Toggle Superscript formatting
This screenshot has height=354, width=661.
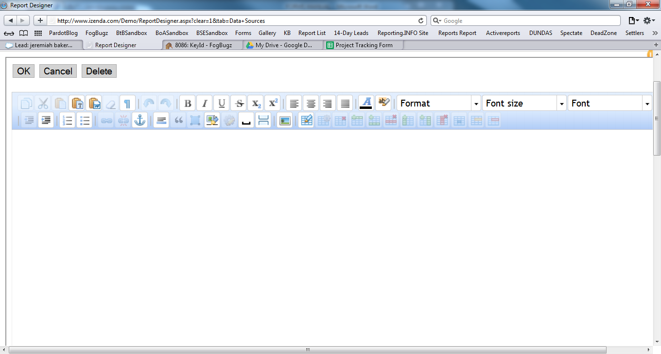click(x=273, y=103)
